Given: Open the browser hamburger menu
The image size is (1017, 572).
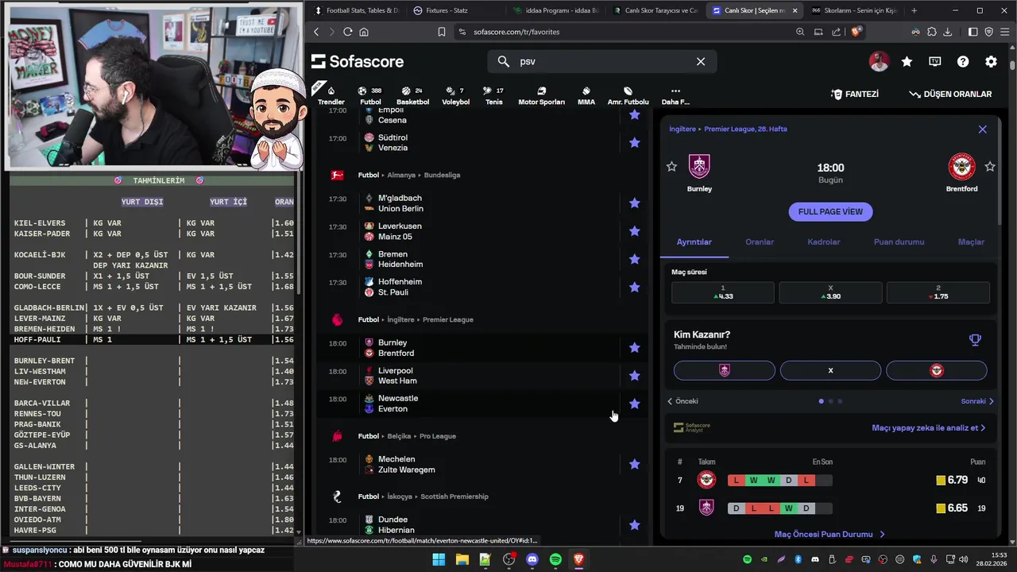Looking at the screenshot, I should pyautogui.click(x=1003, y=32).
